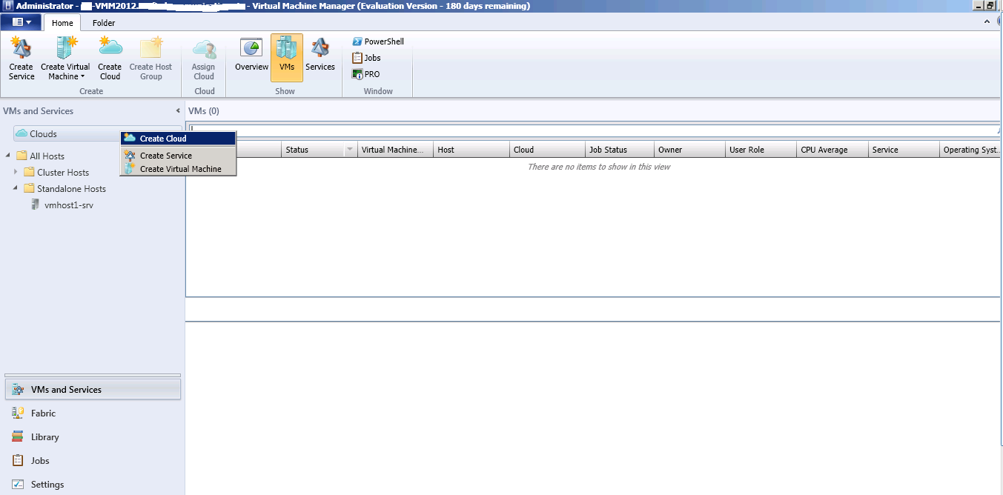The image size is (1003, 495).
Task: Collapse the All Hosts tree node
Action: 7,156
